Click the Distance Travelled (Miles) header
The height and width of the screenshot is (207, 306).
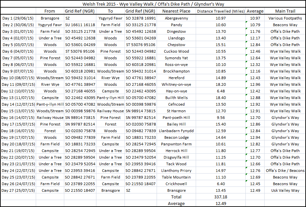click(221, 11)
